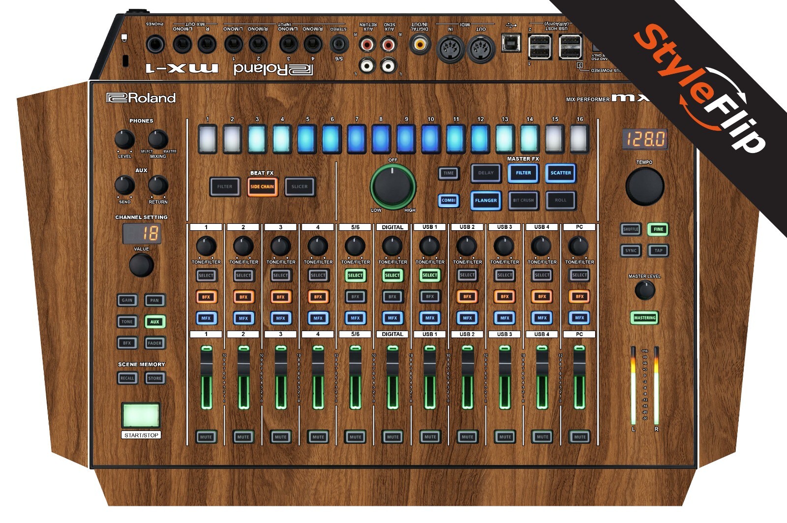Toggle BFX on channel 4
Screen dimensions: 787x523
(x=318, y=297)
